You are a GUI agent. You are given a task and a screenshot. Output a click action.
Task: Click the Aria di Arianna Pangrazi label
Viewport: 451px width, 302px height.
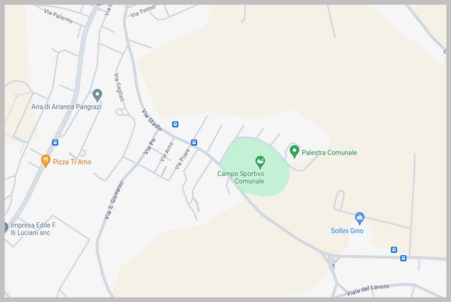point(66,107)
